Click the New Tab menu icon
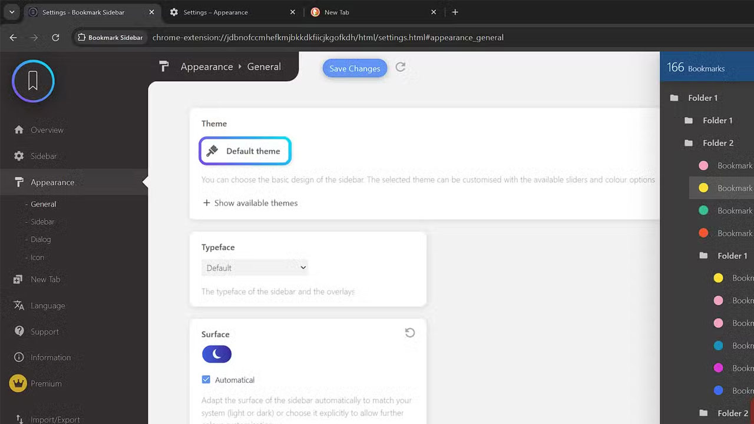This screenshot has width=754, height=424. pyautogui.click(x=19, y=279)
